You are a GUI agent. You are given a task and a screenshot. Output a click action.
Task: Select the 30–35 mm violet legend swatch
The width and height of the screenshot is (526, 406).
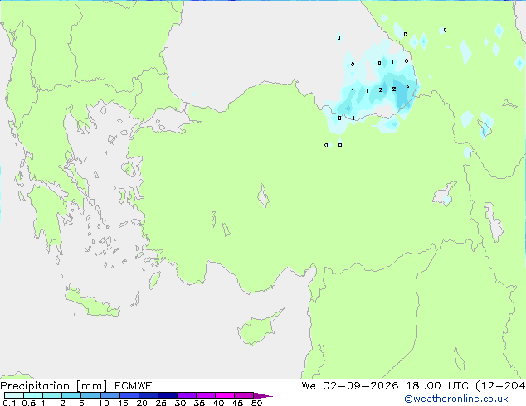(x=187, y=395)
